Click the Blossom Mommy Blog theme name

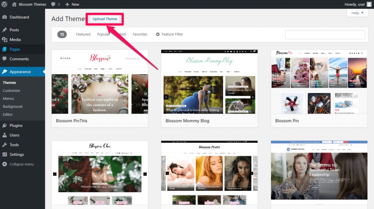tap(187, 121)
